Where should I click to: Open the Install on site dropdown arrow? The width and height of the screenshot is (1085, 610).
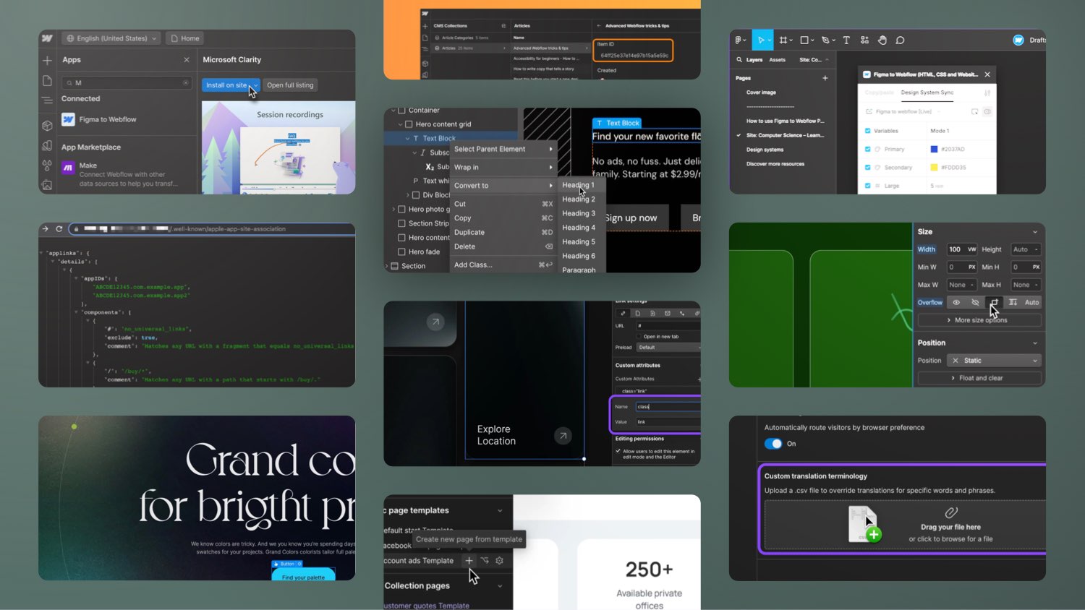point(255,85)
